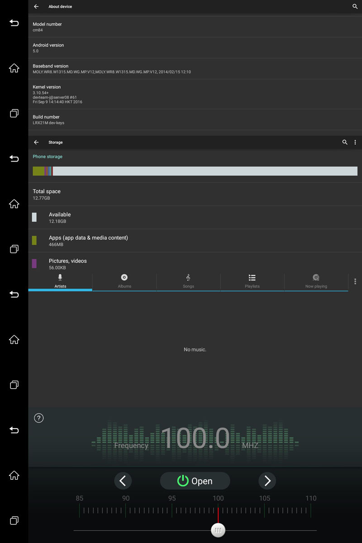This screenshot has height=543, width=362.
Task: Tune to previous frequency with left arrow
Action: tap(123, 481)
